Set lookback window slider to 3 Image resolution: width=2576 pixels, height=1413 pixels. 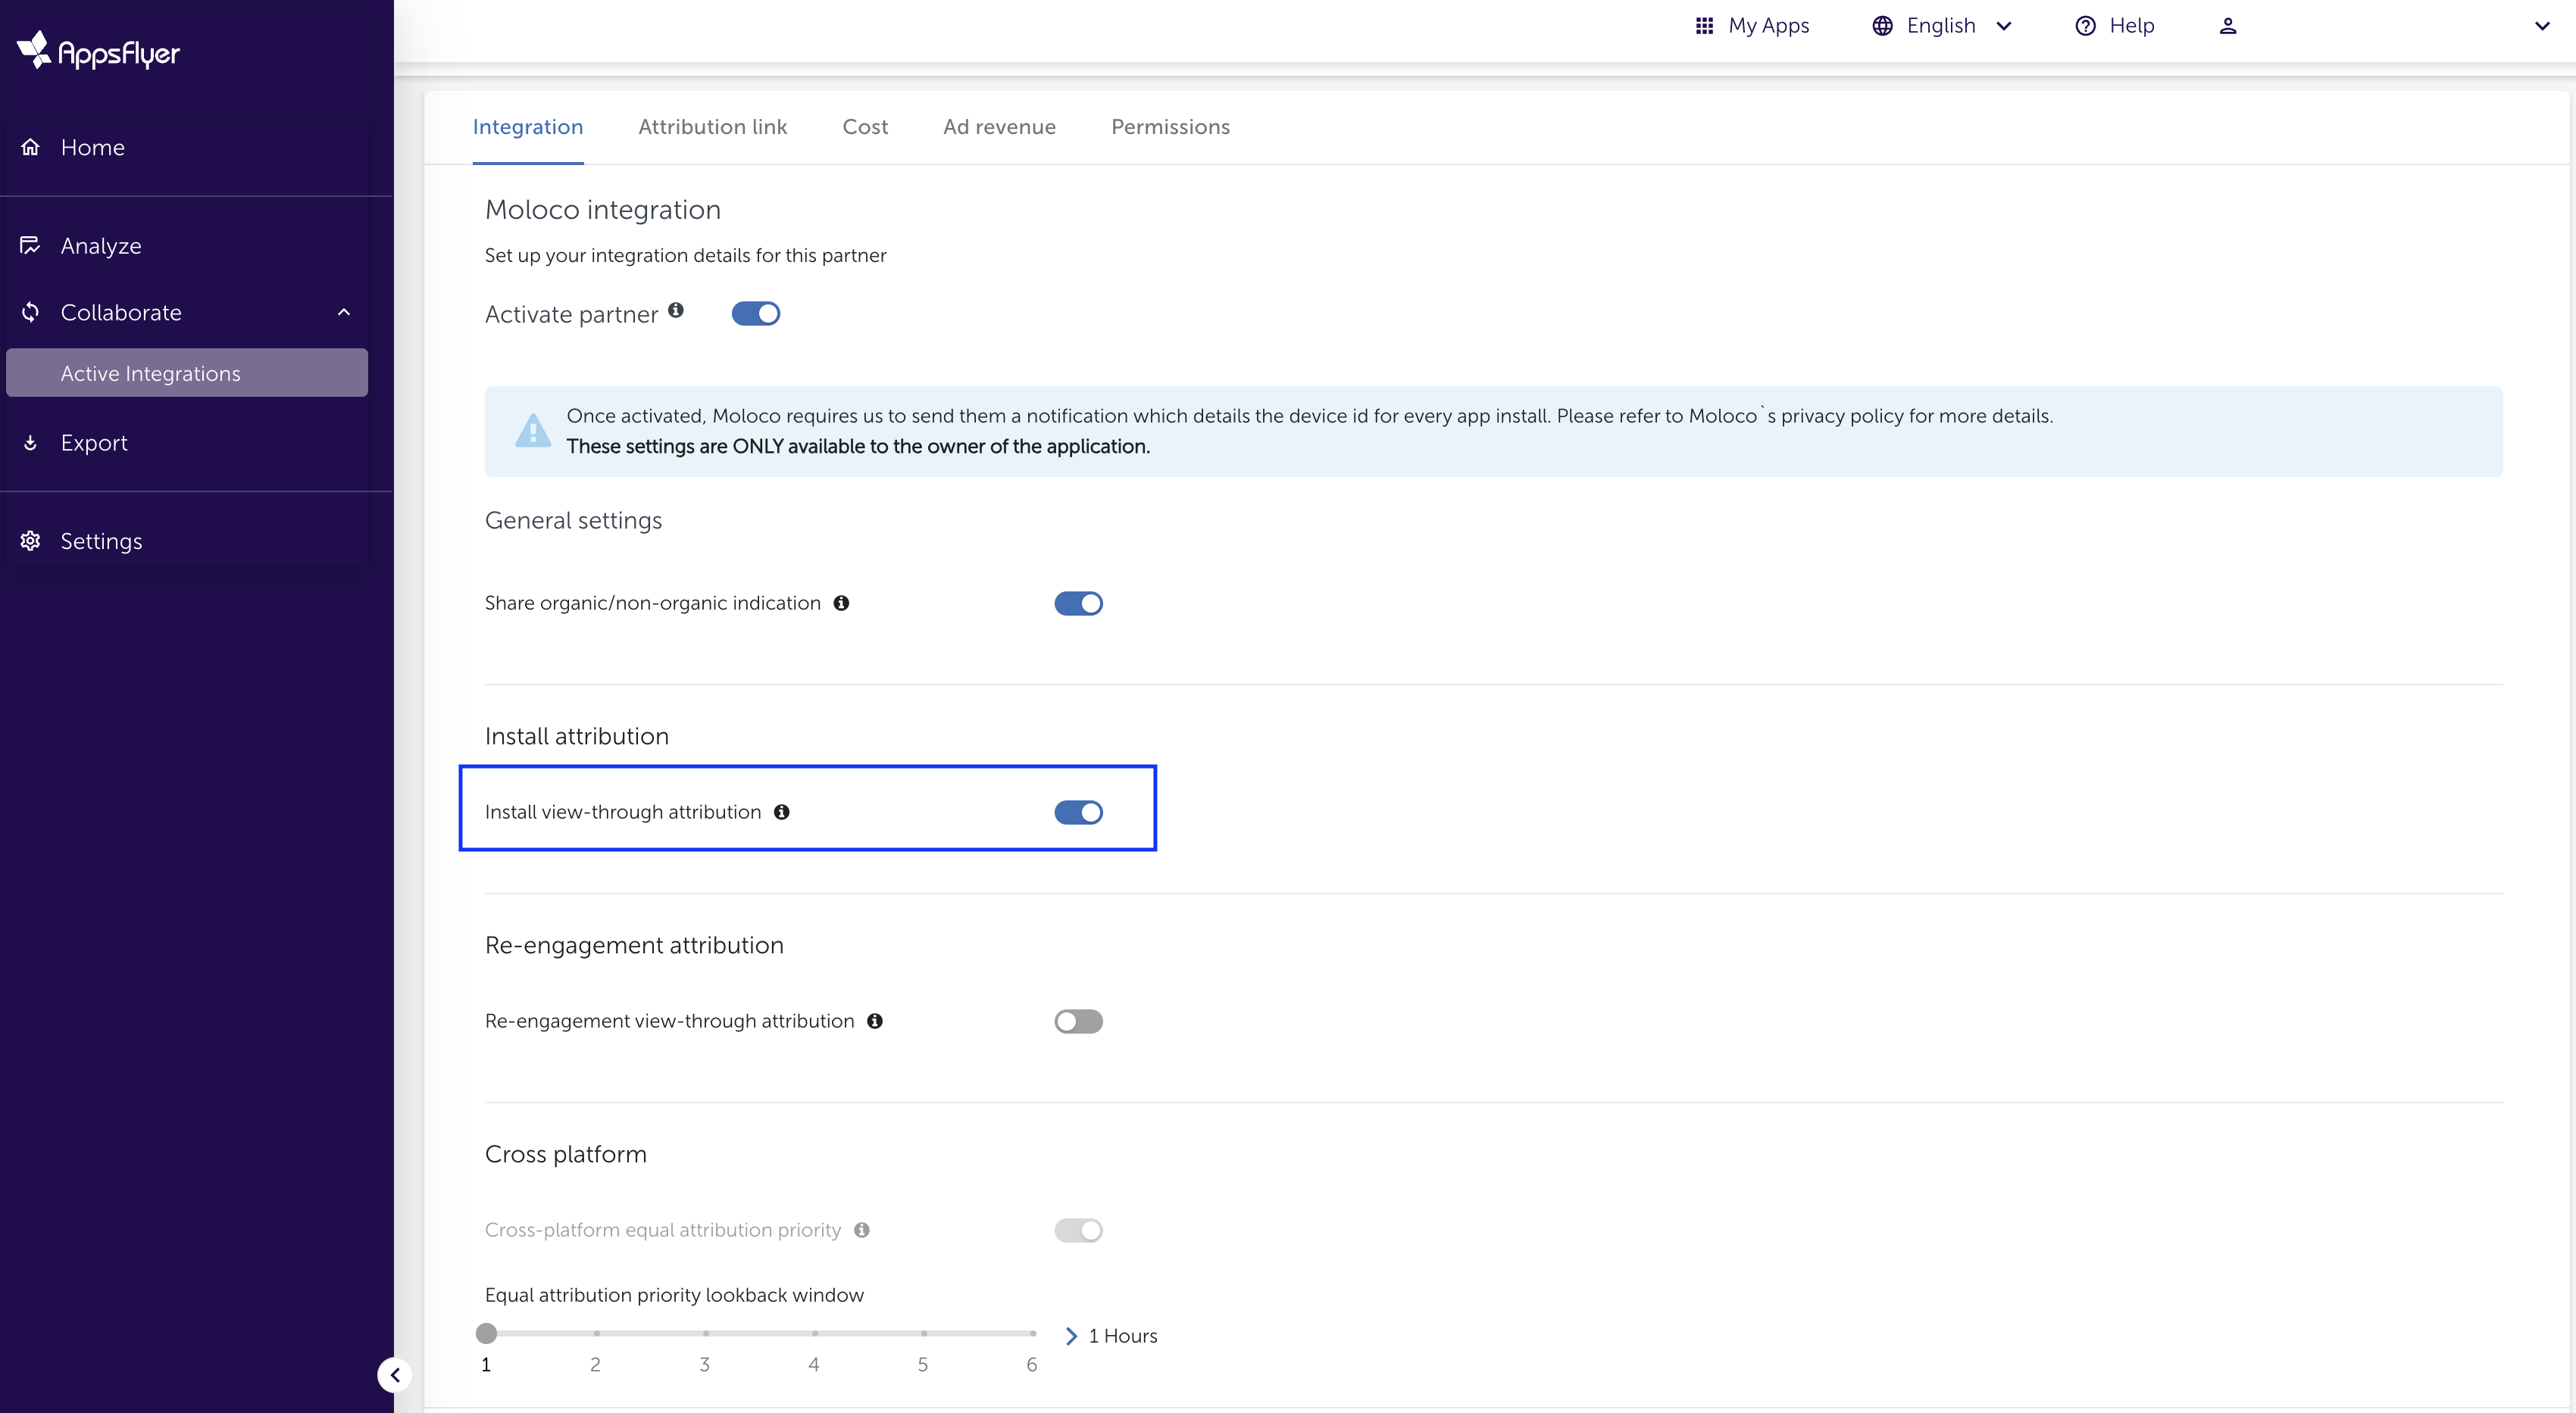tap(705, 1333)
